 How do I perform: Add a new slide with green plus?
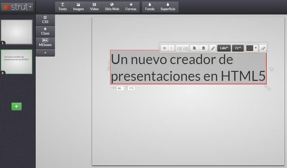pyautogui.click(x=17, y=106)
